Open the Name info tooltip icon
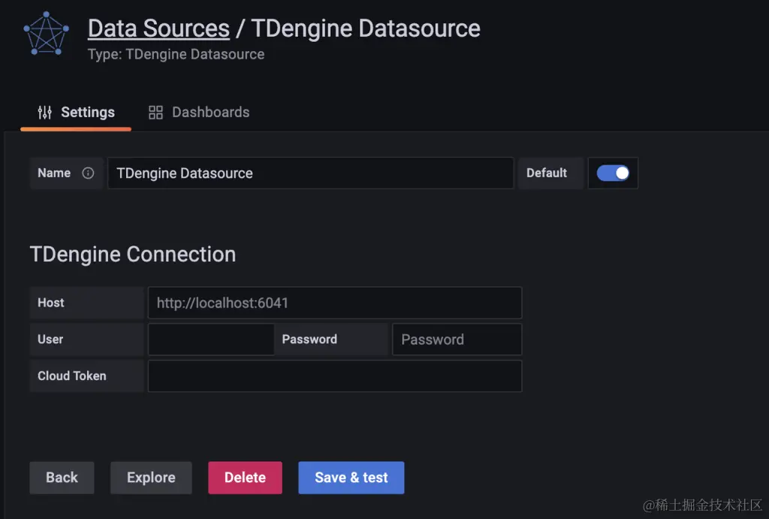 click(88, 173)
